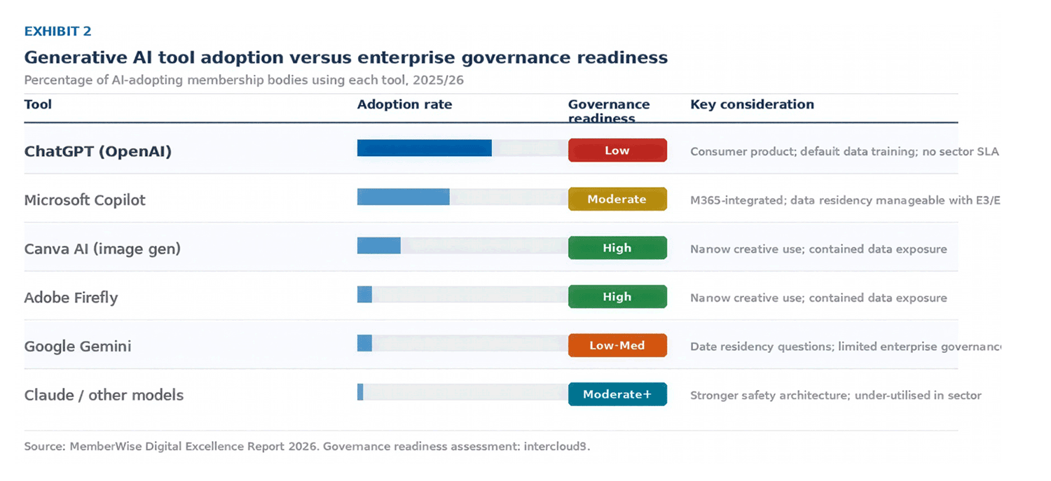Screen dimensions: 1051x481
Task: Click the red Low governance badge
Action: 617,151
